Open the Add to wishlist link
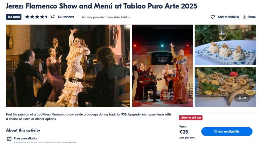Screen dimensions: 262x143 coord(228,17)
